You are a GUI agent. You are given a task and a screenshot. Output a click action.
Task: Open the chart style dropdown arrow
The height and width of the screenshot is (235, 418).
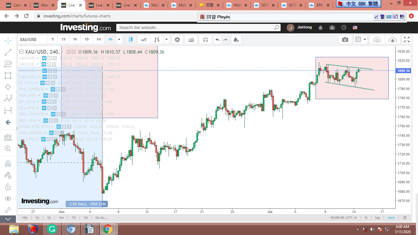(166, 39)
